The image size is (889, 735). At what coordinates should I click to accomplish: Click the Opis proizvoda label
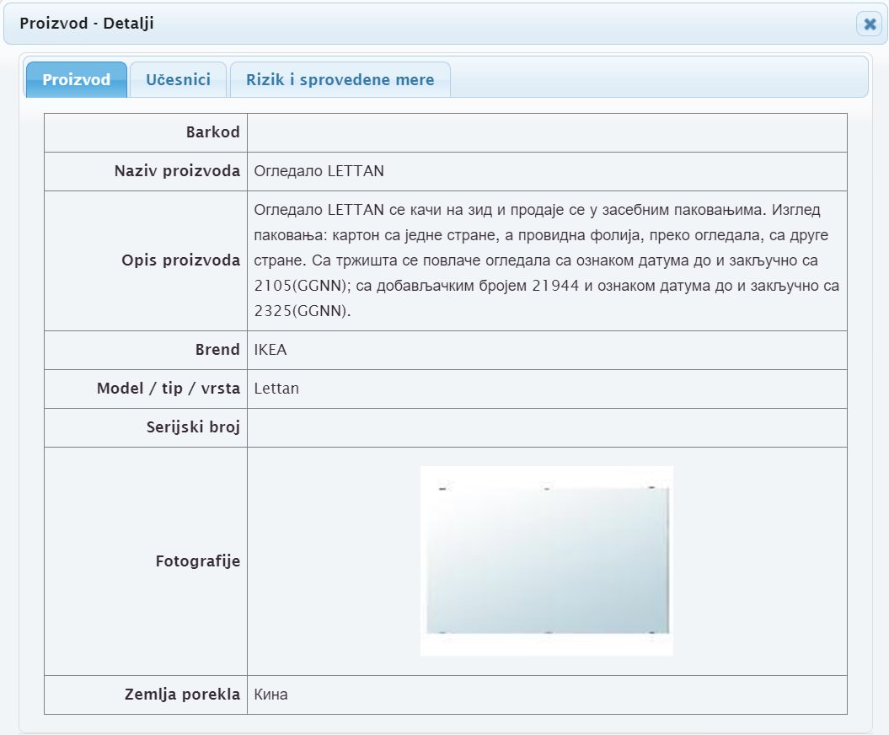click(x=180, y=260)
